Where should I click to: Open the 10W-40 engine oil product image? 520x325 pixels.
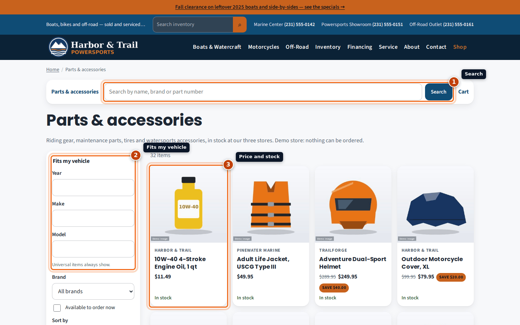[188, 204]
